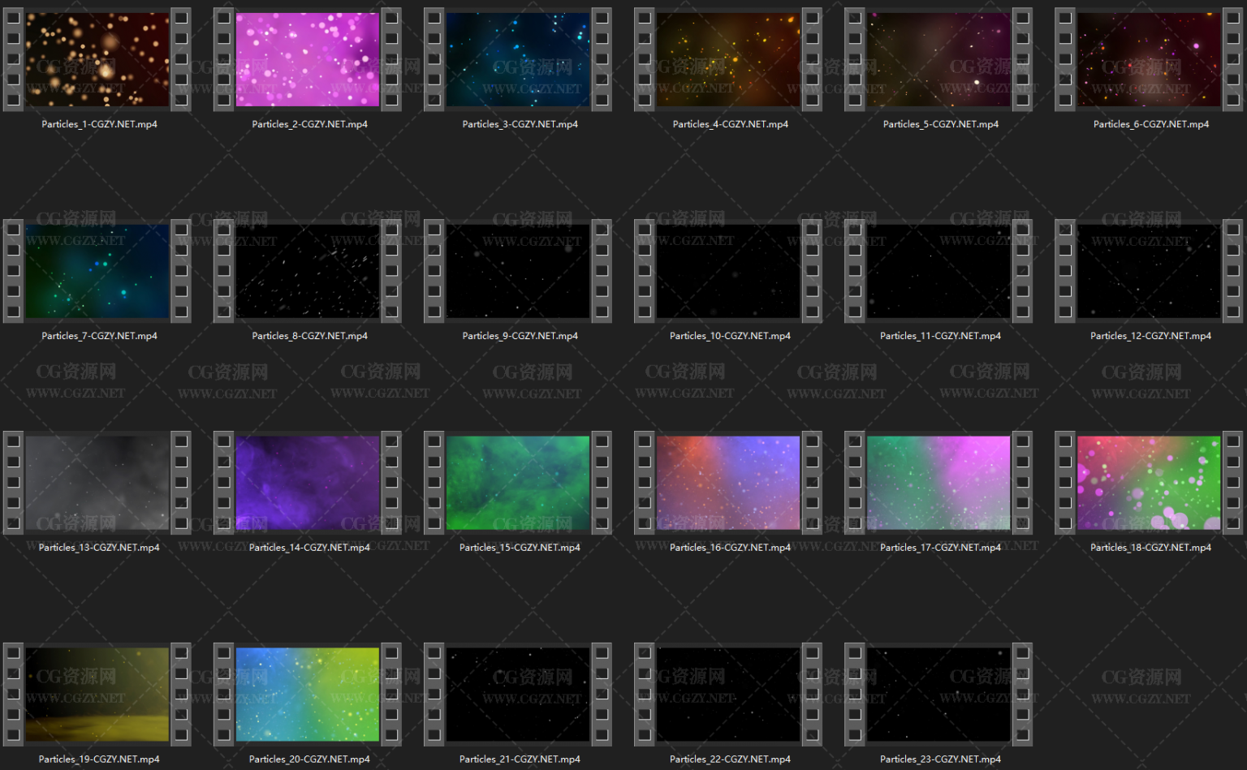Open the teal Particles_7 video icon
Screen dimensions: 1247x770
tap(97, 271)
